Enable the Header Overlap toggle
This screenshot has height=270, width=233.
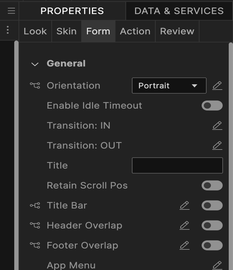tap(212, 225)
